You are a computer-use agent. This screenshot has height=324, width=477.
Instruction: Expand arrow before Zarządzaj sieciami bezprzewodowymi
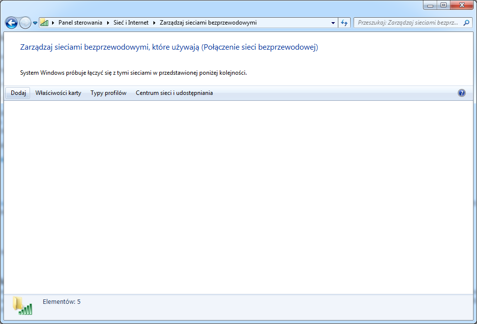154,23
